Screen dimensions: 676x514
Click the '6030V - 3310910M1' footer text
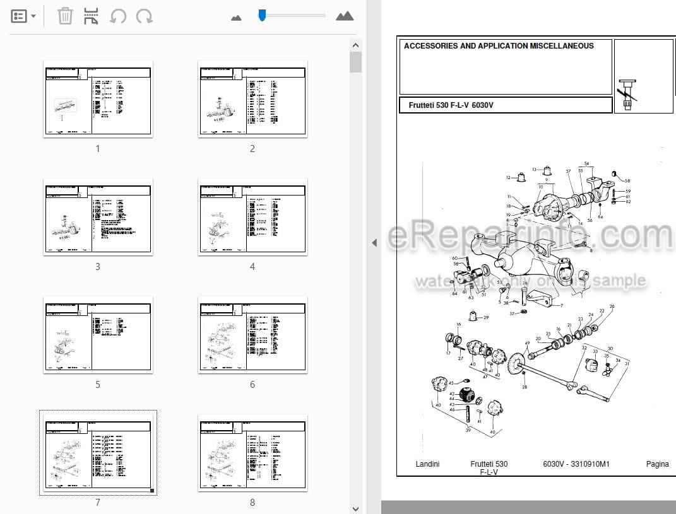(576, 464)
